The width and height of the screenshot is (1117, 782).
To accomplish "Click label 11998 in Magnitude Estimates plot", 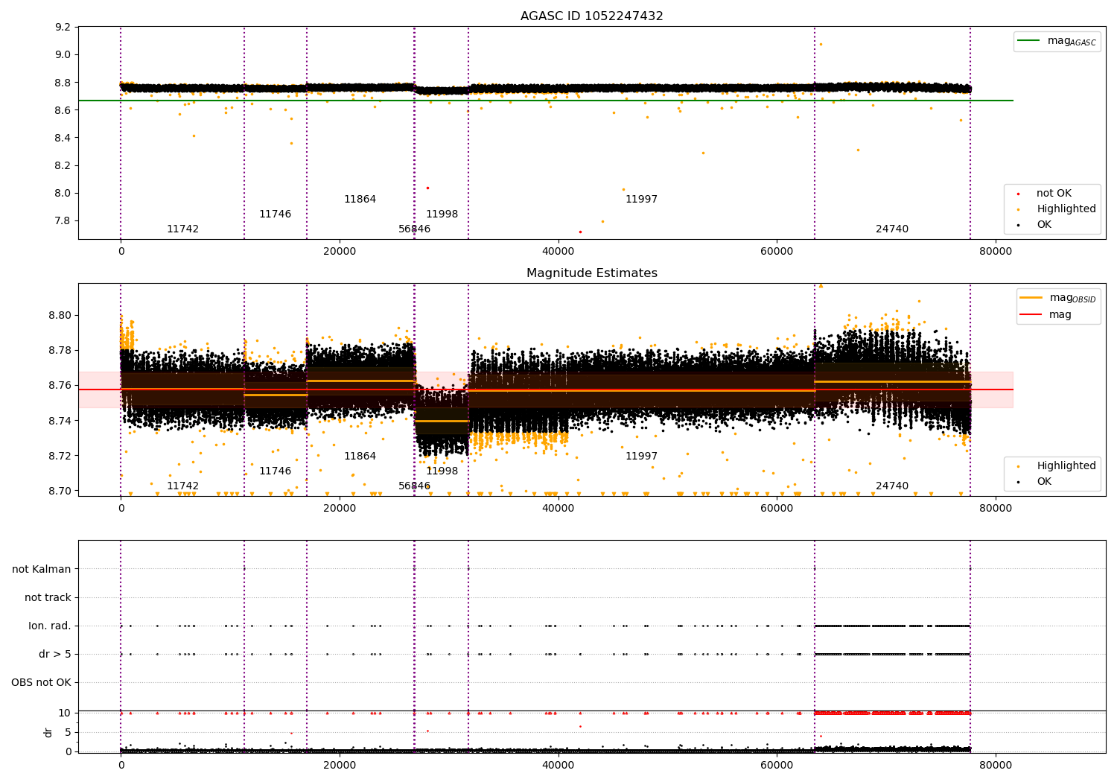I will click(442, 471).
